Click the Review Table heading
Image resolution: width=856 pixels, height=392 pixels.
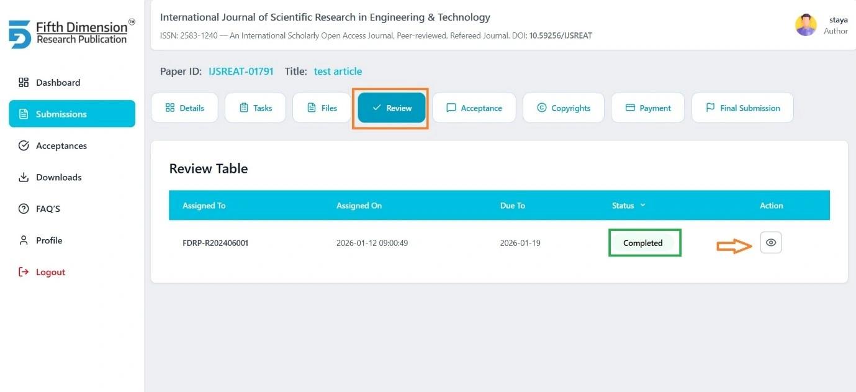(x=209, y=168)
